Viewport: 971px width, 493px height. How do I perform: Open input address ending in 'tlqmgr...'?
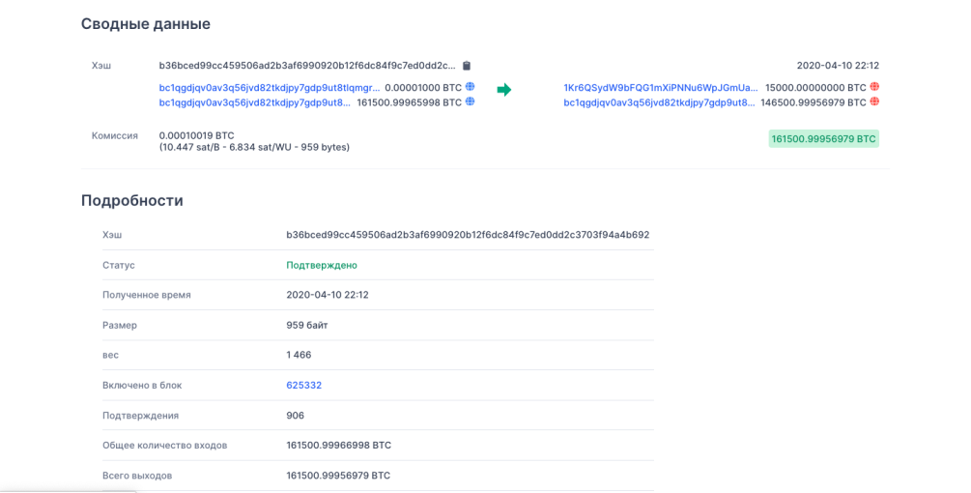click(270, 88)
